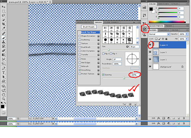Switch to the Swatches tab
Image resolution: width=191 pixels, height=138 pixels.
(163, 4)
